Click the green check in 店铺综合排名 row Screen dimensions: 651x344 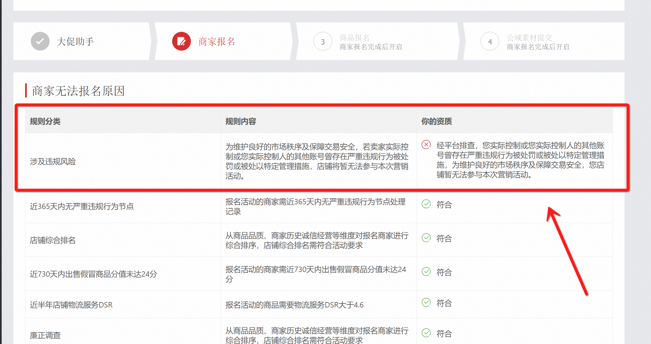point(426,238)
